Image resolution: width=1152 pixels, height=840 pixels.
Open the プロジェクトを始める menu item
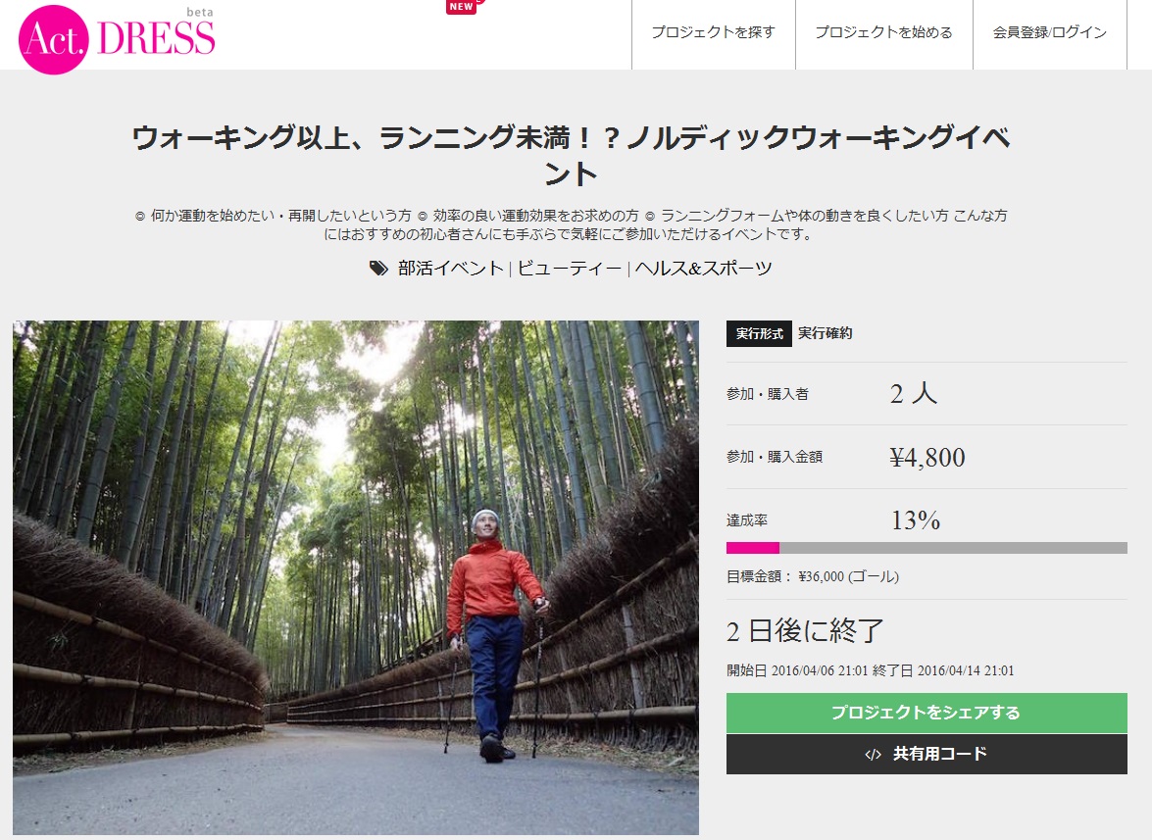click(x=883, y=32)
